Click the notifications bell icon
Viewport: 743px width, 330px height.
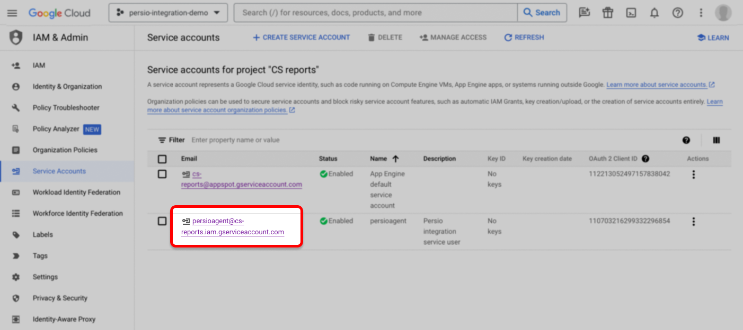[654, 13]
